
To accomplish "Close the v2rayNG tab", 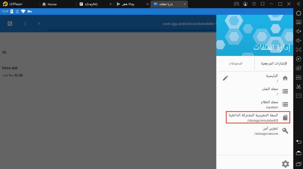I will pos(110,4).
